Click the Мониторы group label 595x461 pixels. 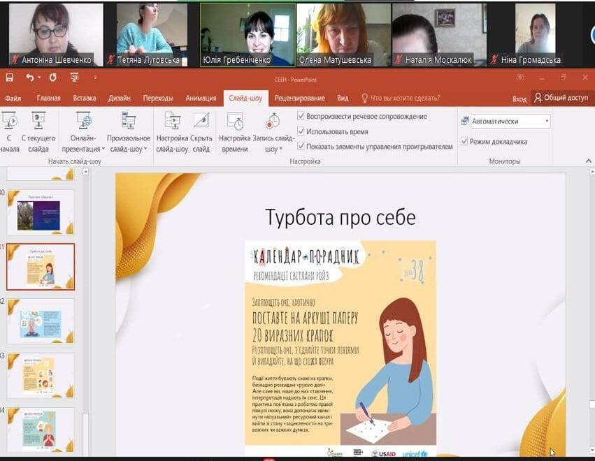pos(505,161)
